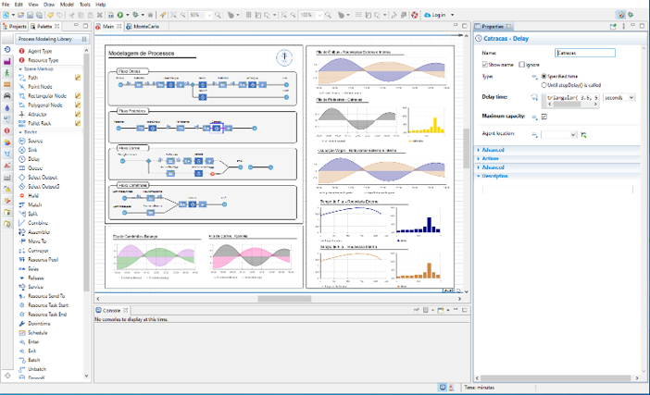Open the Agent location dropdown
The image size is (650, 395).
coord(558,134)
